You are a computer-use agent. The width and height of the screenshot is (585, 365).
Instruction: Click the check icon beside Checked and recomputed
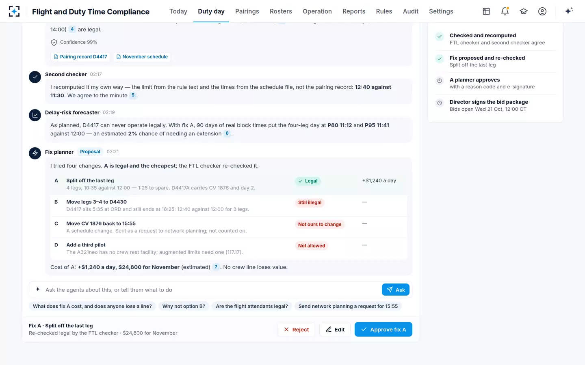pyautogui.click(x=440, y=36)
